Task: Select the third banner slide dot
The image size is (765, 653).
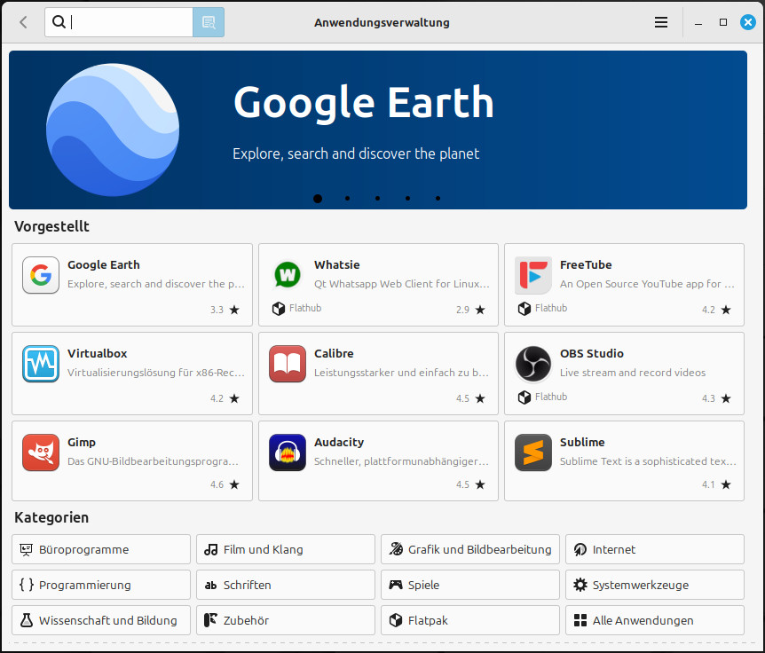Action: pos(378,199)
